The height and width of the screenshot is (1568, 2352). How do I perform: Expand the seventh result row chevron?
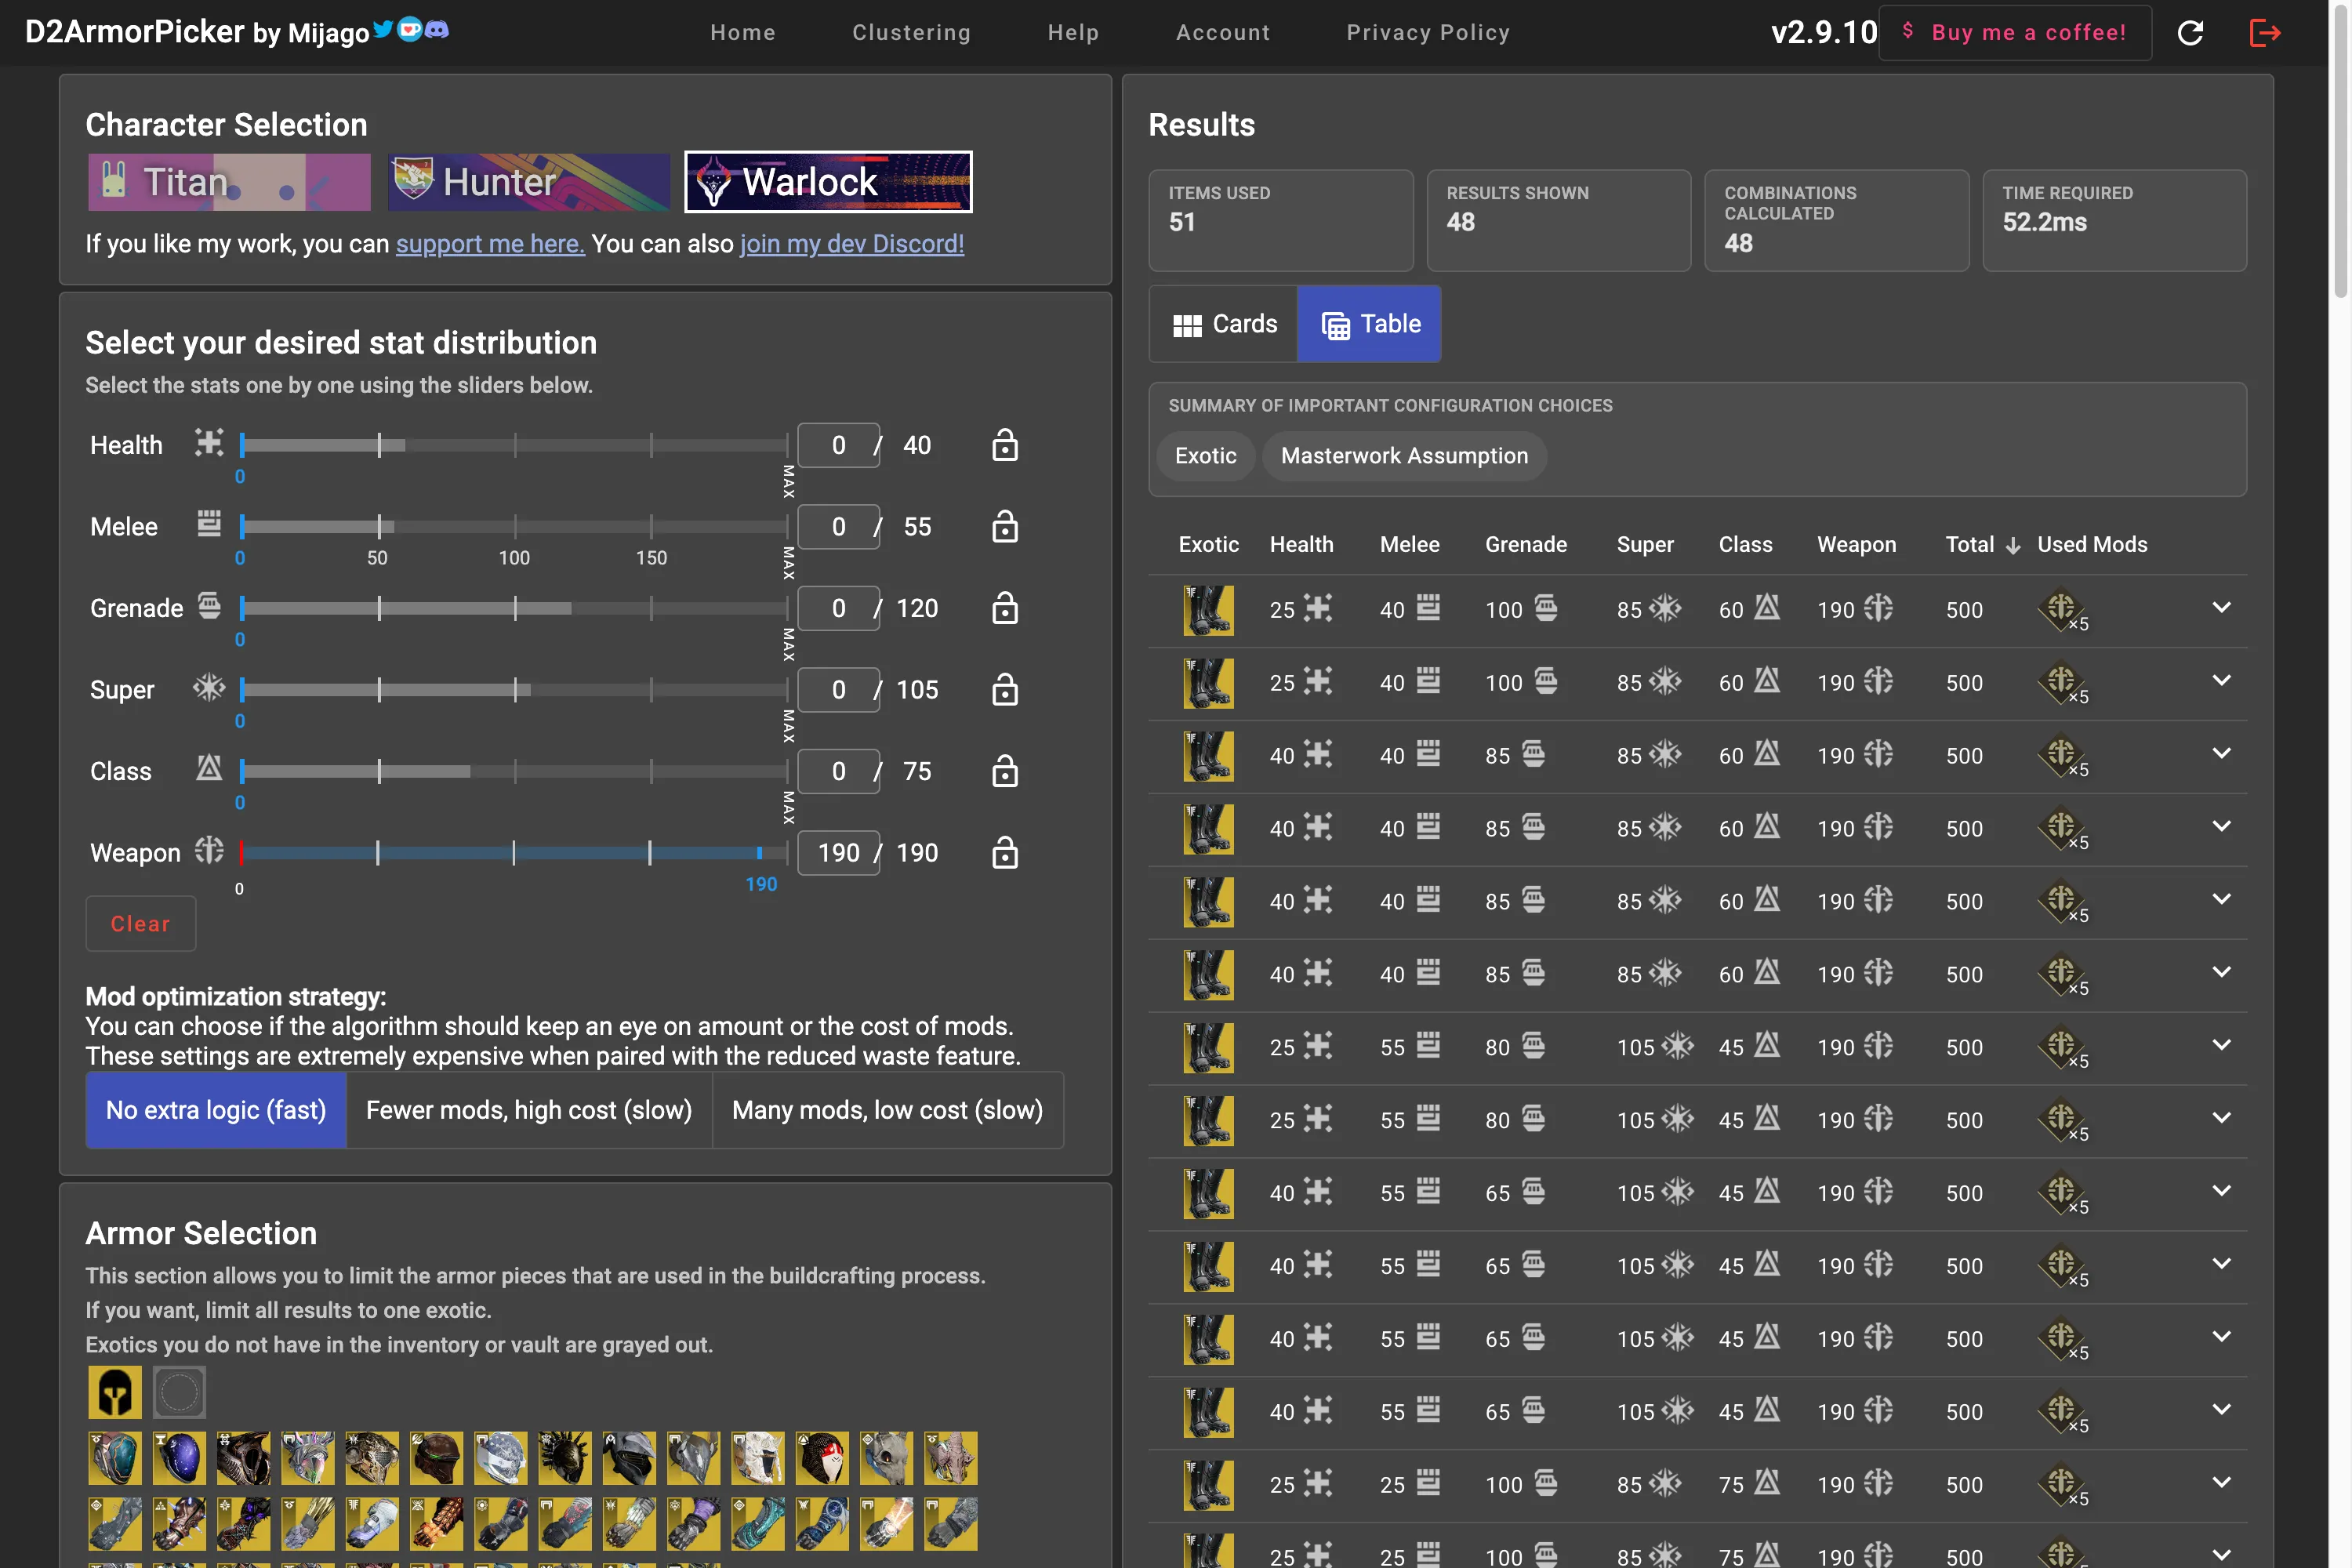click(x=2221, y=1046)
